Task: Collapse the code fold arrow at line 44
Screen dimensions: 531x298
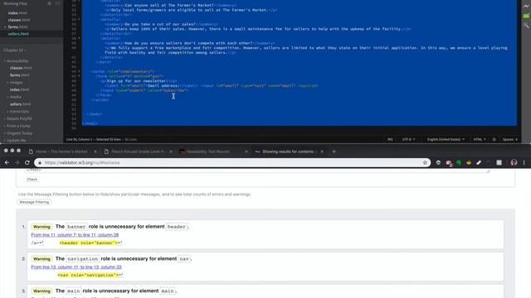Action: tap(79, 71)
